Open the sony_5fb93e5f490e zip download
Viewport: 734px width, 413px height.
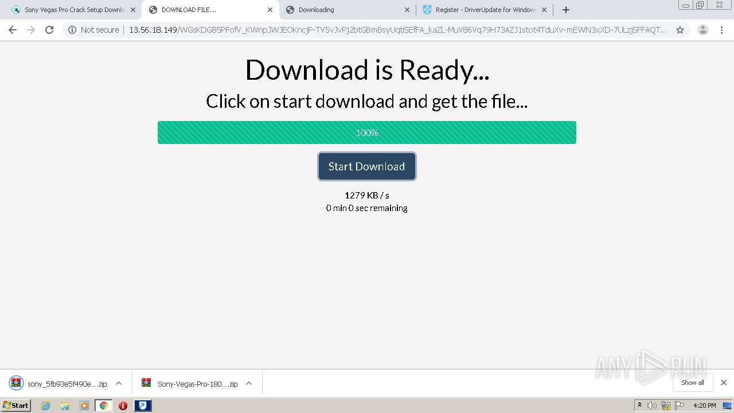click(59, 384)
